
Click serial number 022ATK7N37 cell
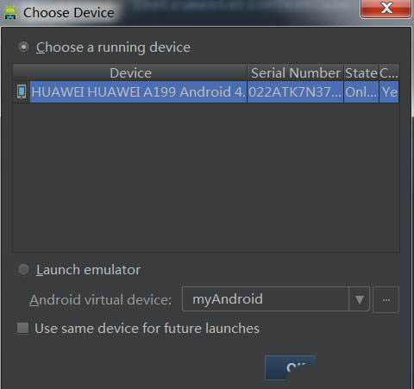(295, 92)
